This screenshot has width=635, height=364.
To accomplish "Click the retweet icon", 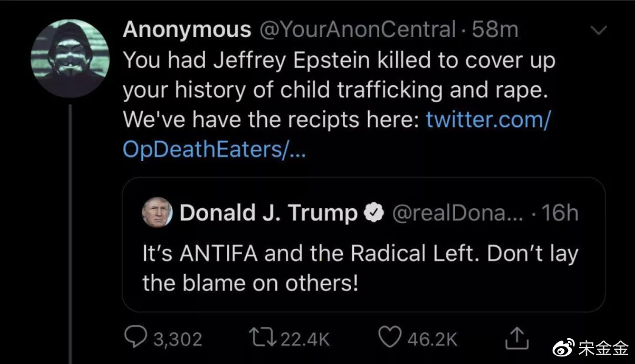I will coord(262,338).
